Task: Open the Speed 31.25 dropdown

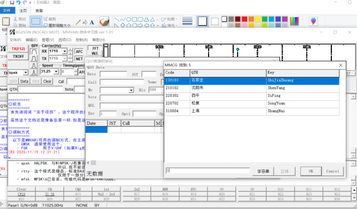Action: [56, 72]
